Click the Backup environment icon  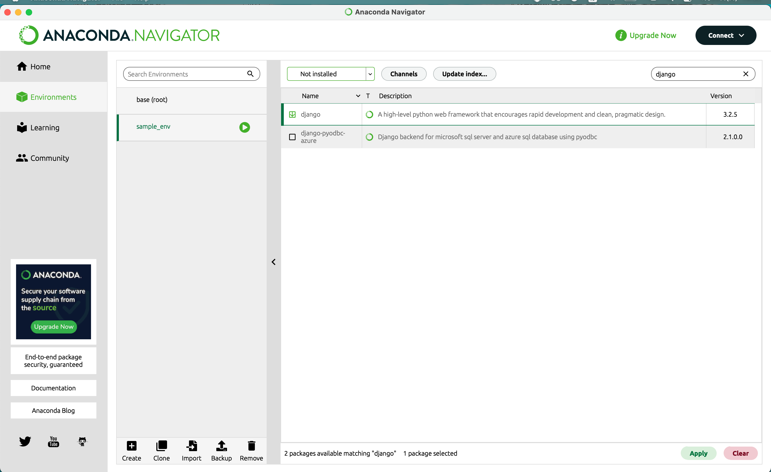pyautogui.click(x=222, y=446)
